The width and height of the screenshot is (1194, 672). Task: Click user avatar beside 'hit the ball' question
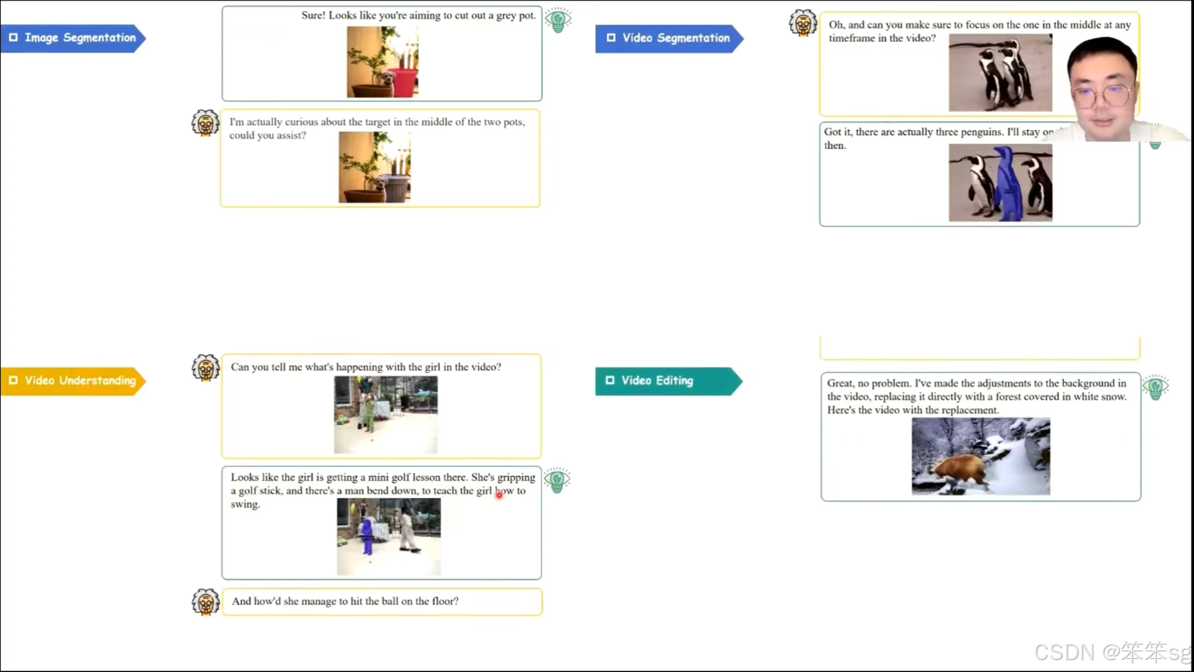[x=205, y=602]
